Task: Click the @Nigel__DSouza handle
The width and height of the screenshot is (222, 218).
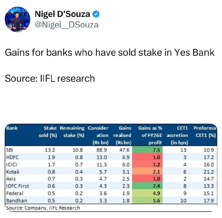Action: [67, 25]
